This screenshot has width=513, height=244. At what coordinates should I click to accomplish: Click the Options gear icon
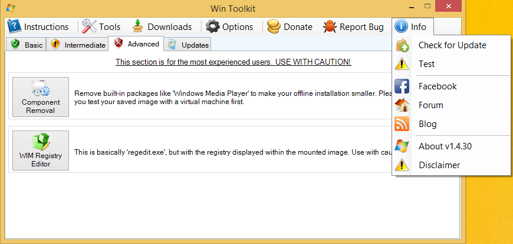[213, 26]
